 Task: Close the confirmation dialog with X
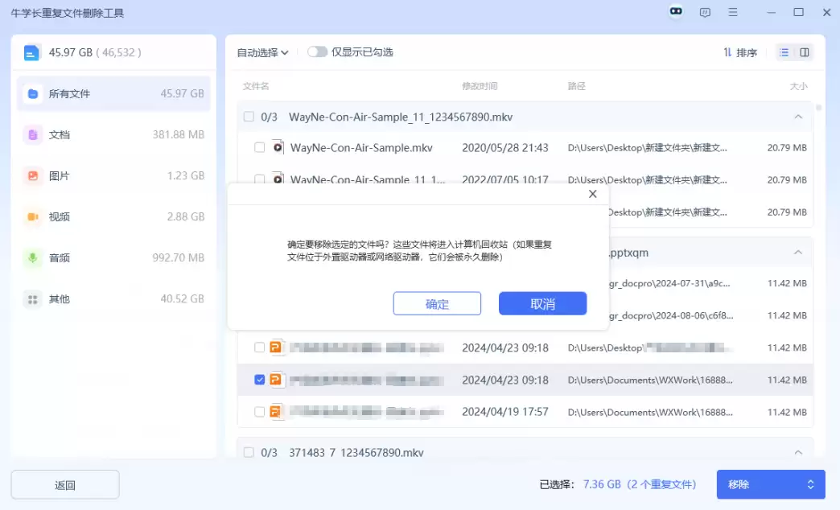pyautogui.click(x=592, y=194)
